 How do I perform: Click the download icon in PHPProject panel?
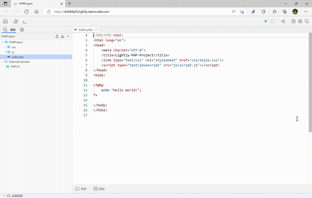click(x=62, y=36)
